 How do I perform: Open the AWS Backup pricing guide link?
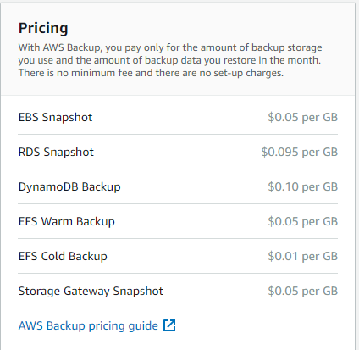pos(88,325)
